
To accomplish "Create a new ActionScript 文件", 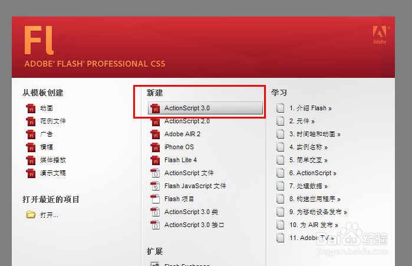I will [189, 173].
